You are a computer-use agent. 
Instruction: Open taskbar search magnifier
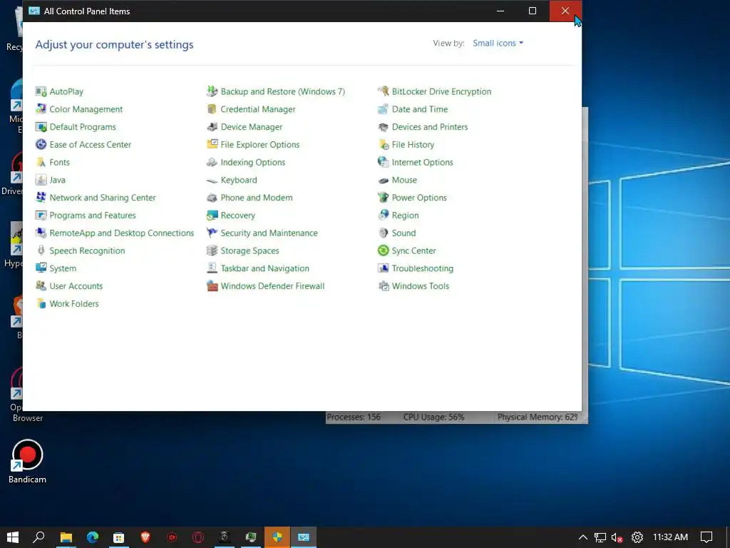click(x=38, y=537)
